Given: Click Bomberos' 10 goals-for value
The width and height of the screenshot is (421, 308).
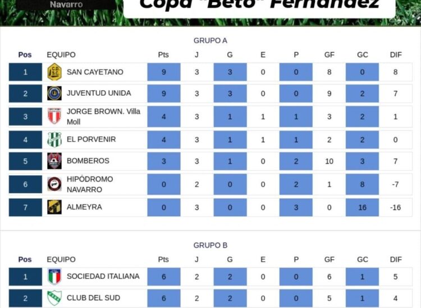Looking at the screenshot, I should point(329,161).
